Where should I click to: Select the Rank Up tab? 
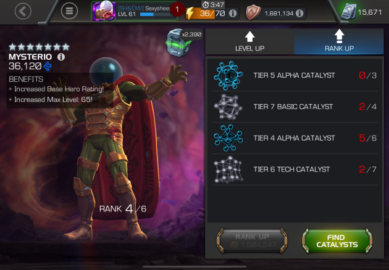[339, 42]
